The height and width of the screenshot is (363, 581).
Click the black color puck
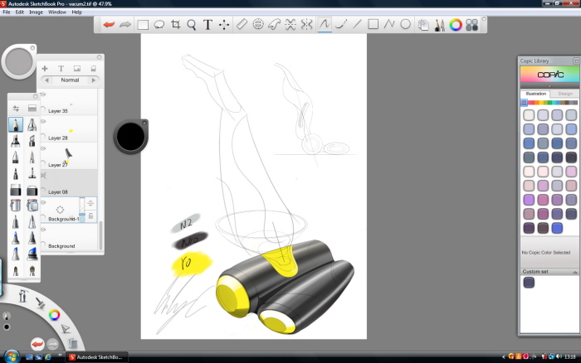(x=130, y=137)
